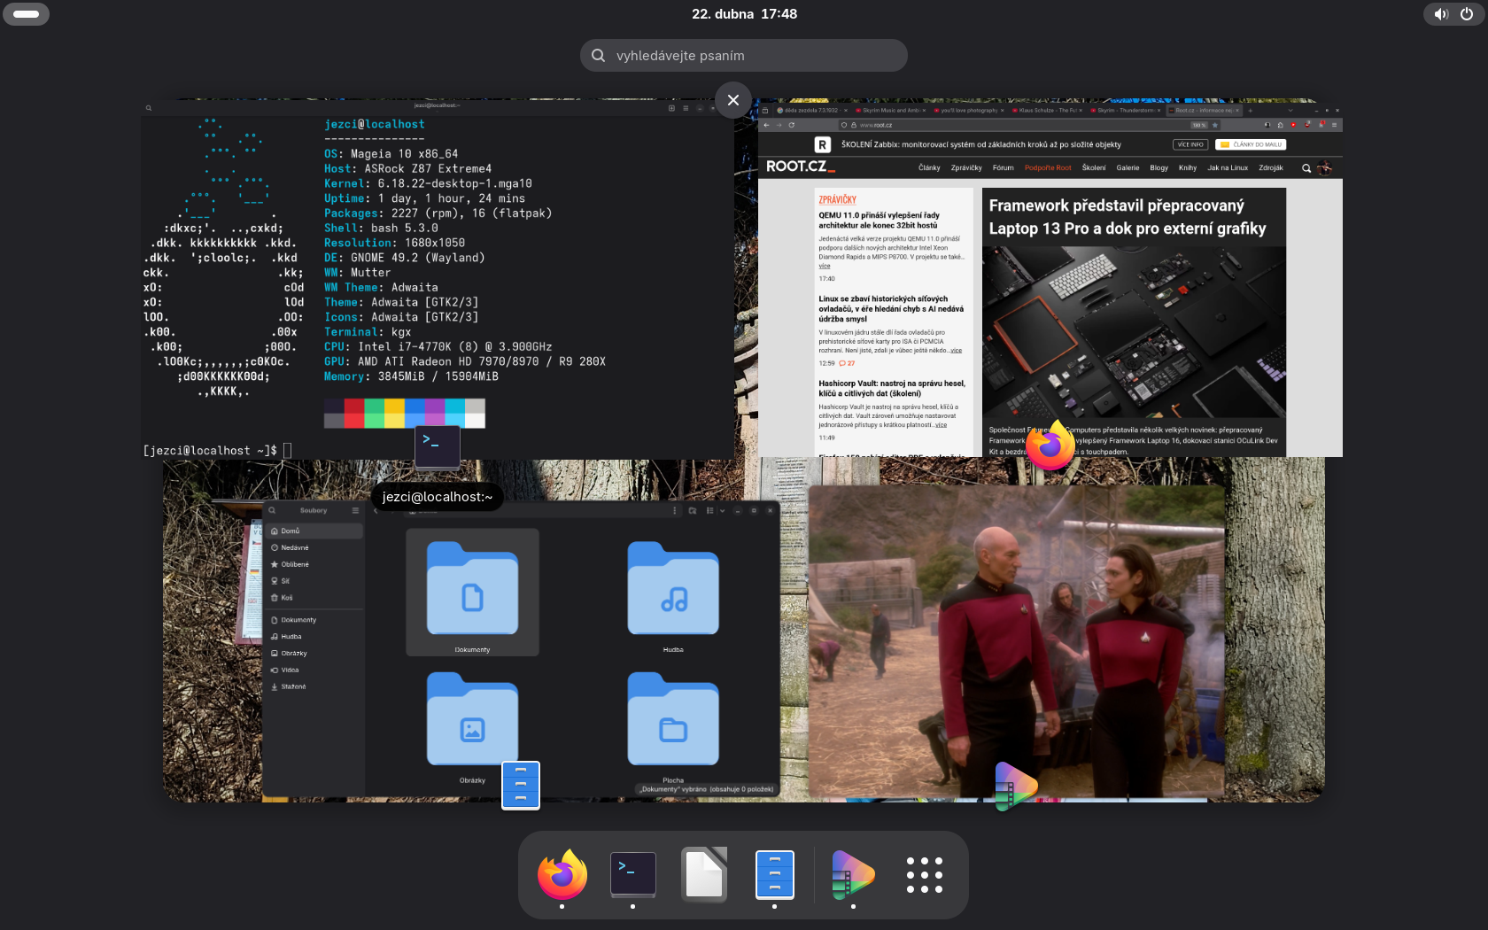Open a new Firefox tab
The width and height of the screenshot is (1488, 930).
(1251, 111)
